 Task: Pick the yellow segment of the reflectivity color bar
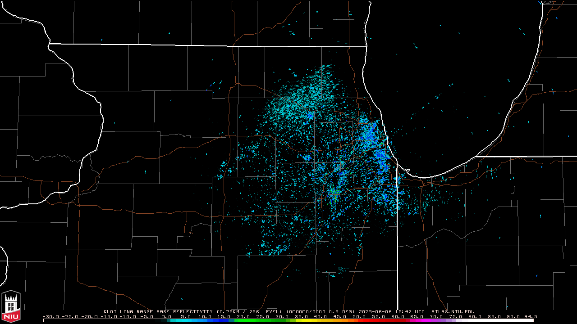click(308, 320)
